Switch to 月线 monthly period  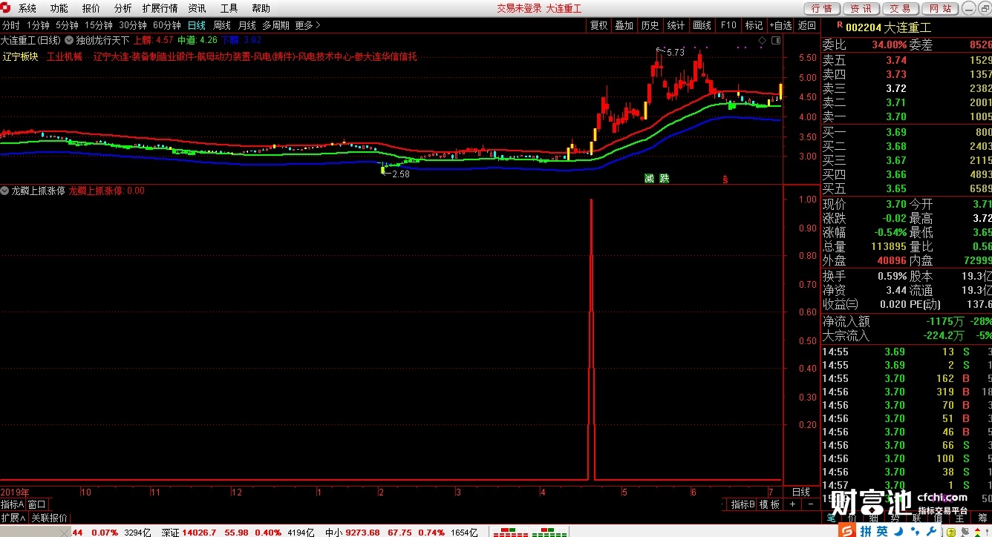247,25
